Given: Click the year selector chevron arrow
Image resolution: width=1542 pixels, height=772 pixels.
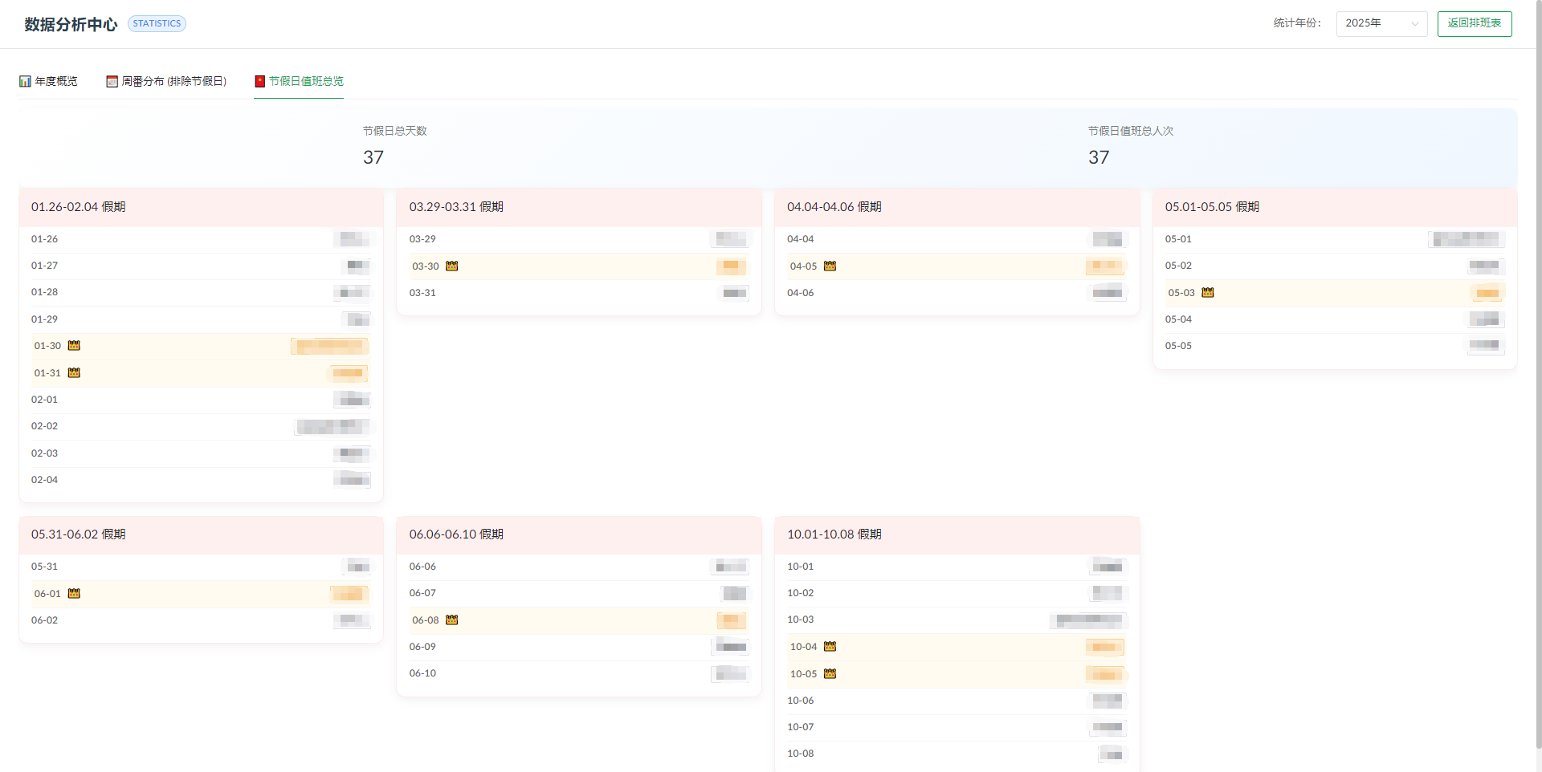Looking at the screenshot, I should (x=1414, y=23).
